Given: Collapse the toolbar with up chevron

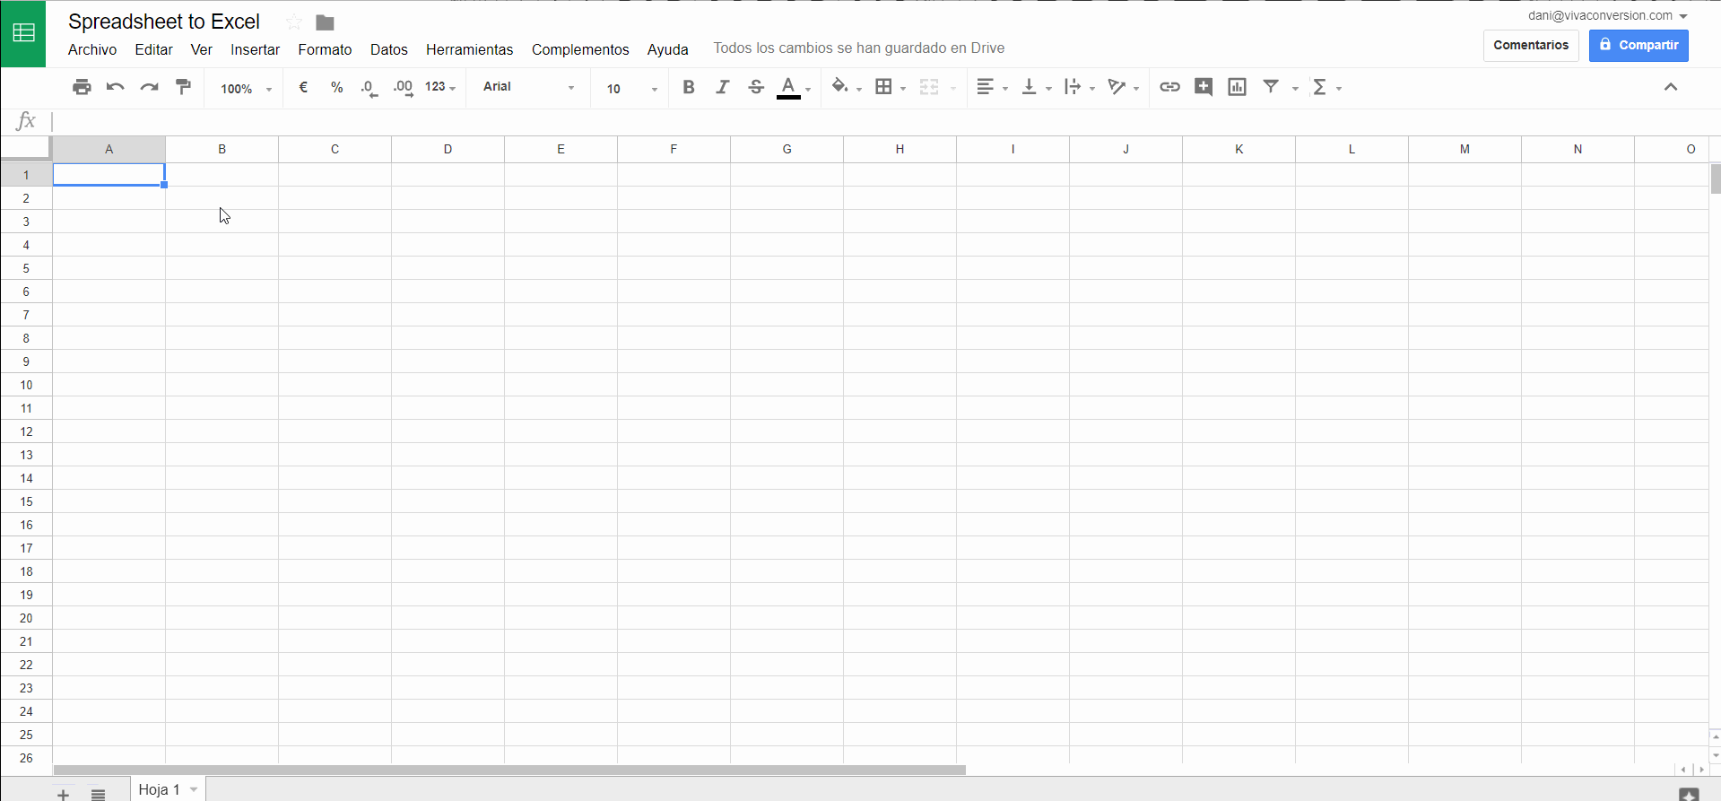Looking at the screenshot, I should pos(1671,87).
